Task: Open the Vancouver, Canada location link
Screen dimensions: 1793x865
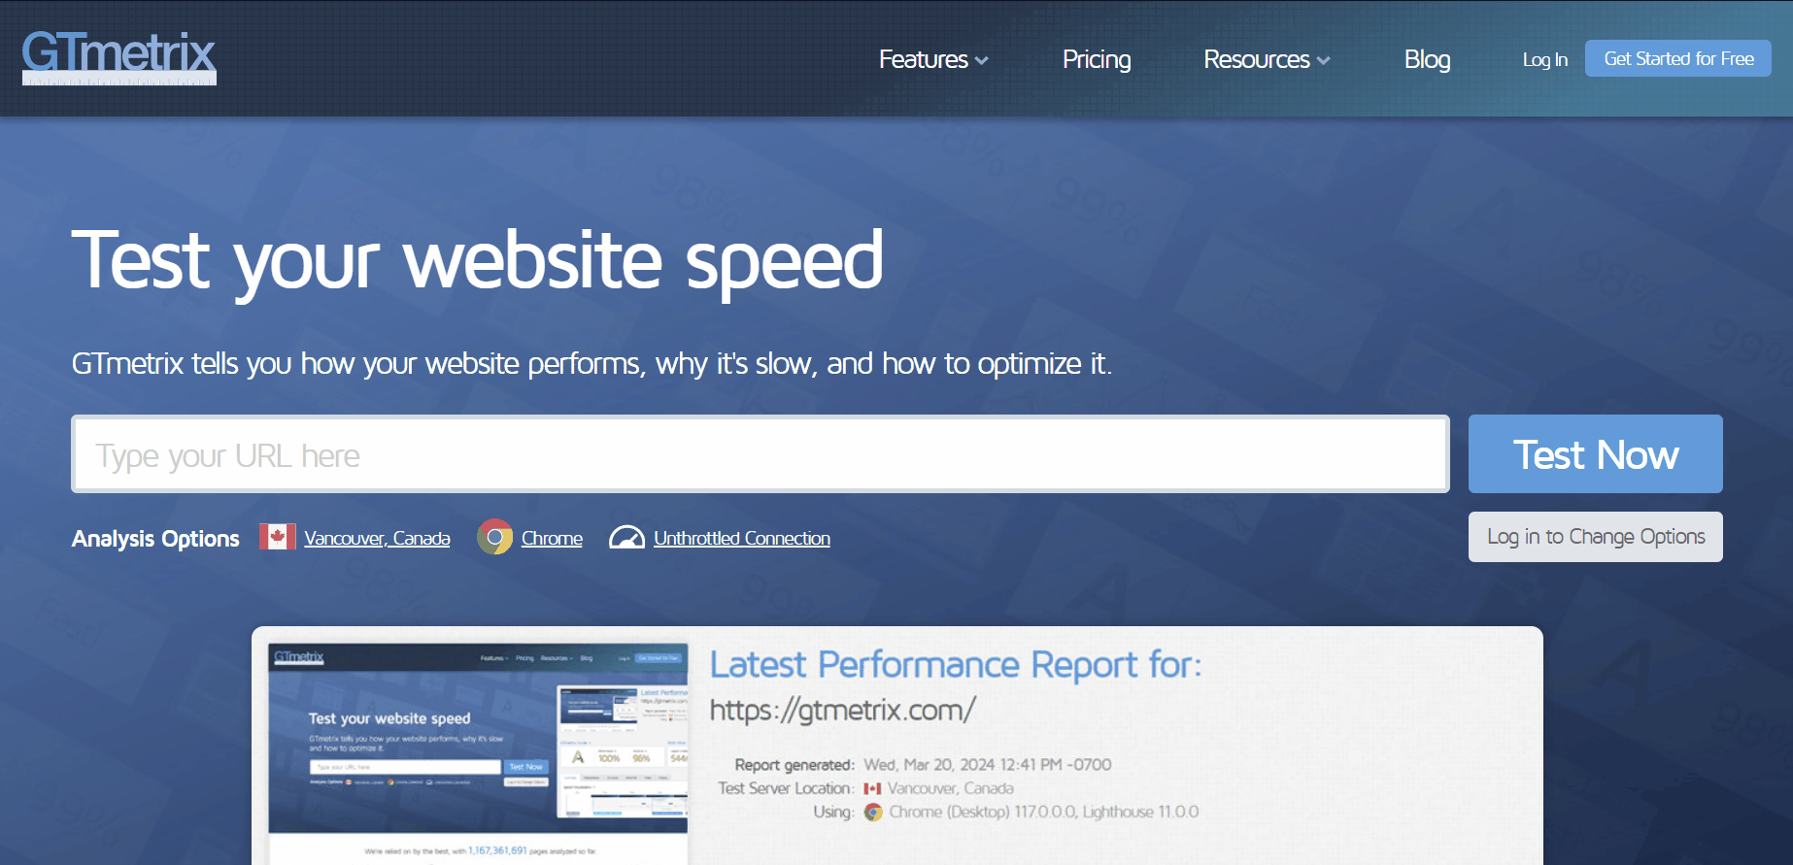Action: [377, 538]
